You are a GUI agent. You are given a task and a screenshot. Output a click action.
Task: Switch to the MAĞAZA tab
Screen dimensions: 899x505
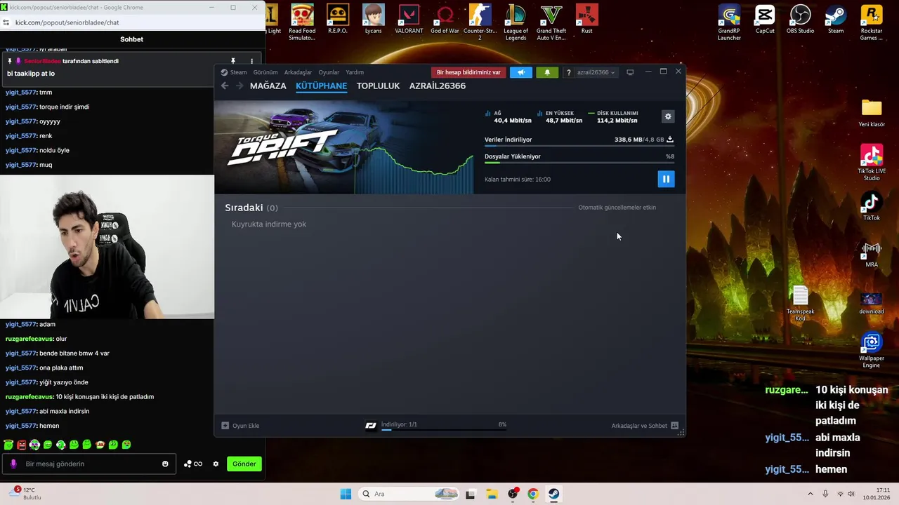(x=268, y=86)
